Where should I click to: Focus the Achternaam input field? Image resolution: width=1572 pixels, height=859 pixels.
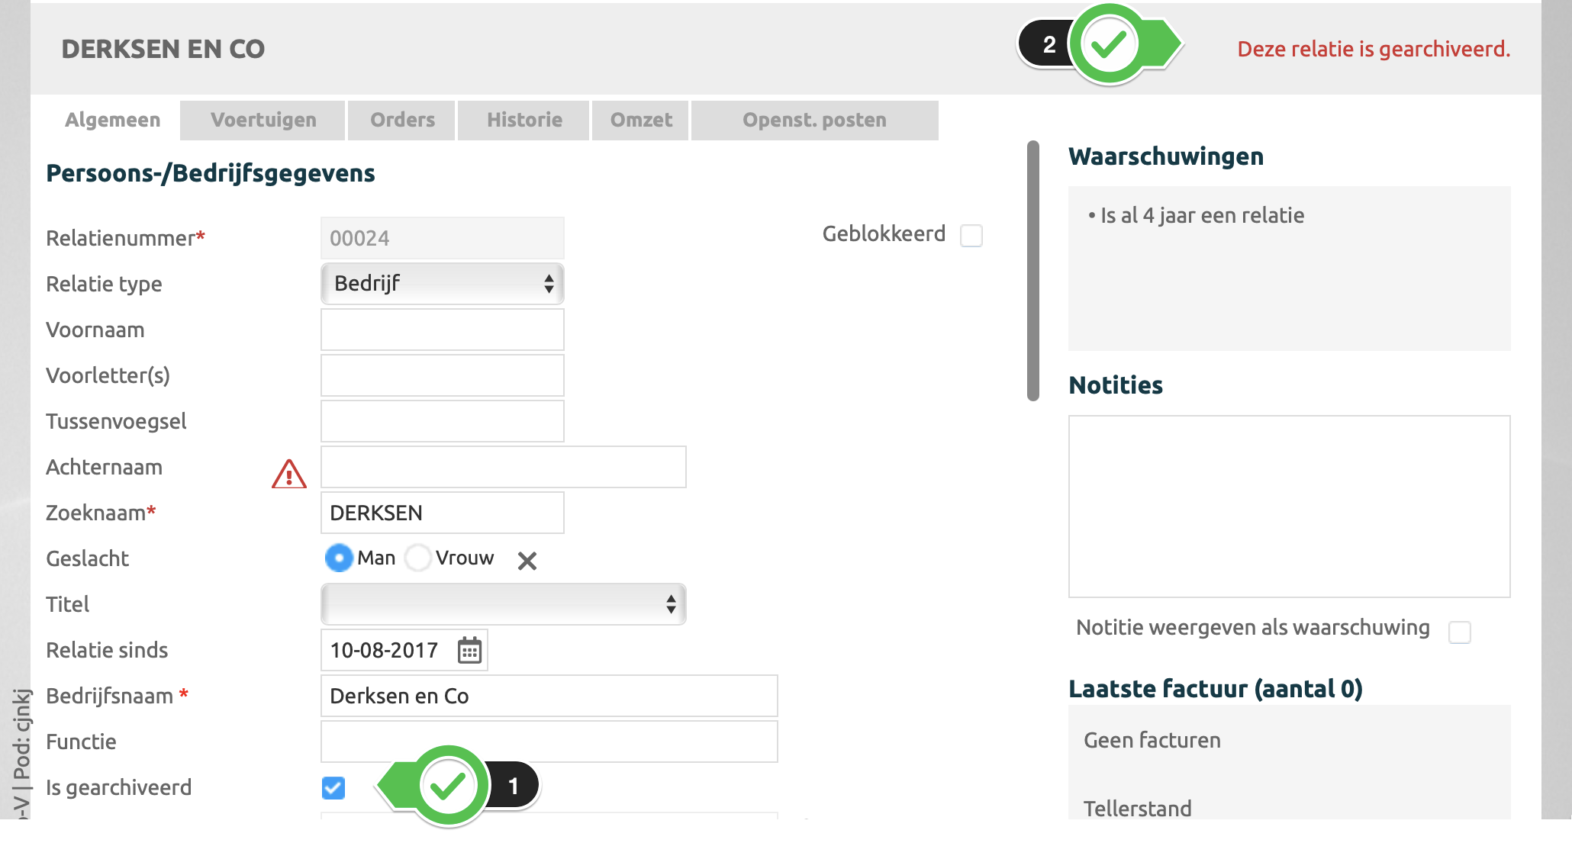[x=503, y=467]
